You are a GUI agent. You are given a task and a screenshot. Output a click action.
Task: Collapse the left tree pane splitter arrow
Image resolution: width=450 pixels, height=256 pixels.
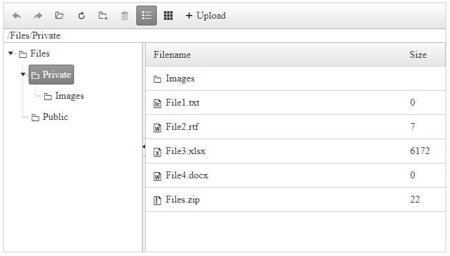pos(144,147)
